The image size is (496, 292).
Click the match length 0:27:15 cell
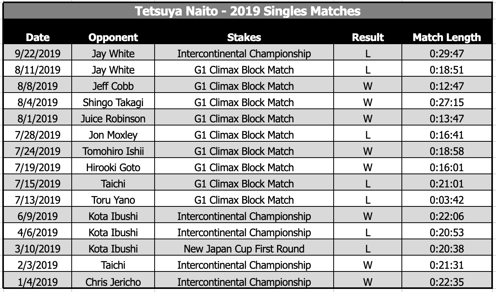coord(447,102)
